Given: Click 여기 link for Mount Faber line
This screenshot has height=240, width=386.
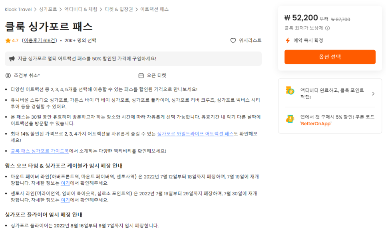Looking at the screenshot, I should pyautogui.click(x=65, y=183).
